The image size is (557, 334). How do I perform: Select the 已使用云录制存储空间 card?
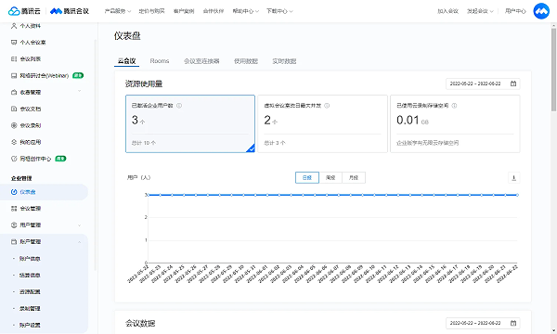click(455, 124)
